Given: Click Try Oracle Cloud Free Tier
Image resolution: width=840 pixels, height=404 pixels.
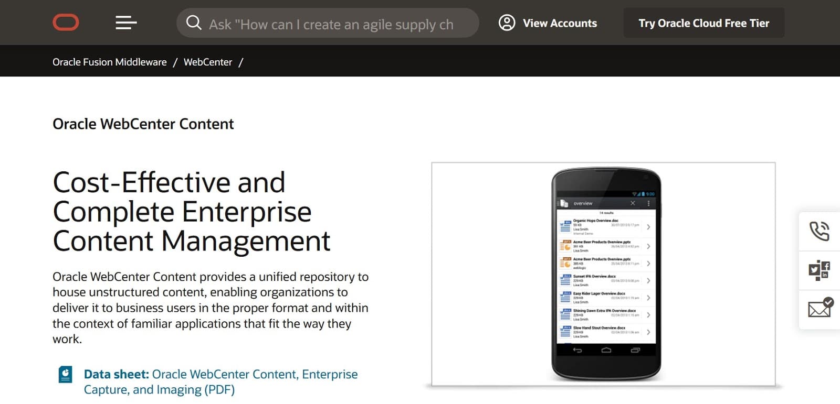Looking at the screenshot, I should click(703, 23).
